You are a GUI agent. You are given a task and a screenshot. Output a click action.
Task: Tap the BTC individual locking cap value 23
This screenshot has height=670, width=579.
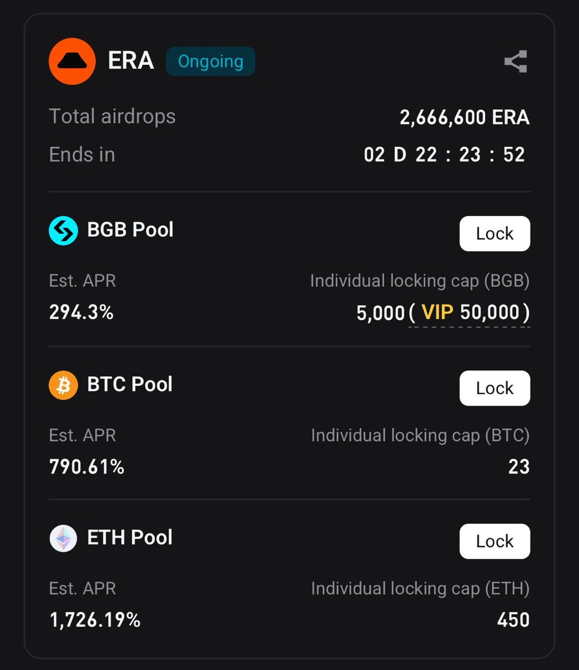tap(519, 467)
